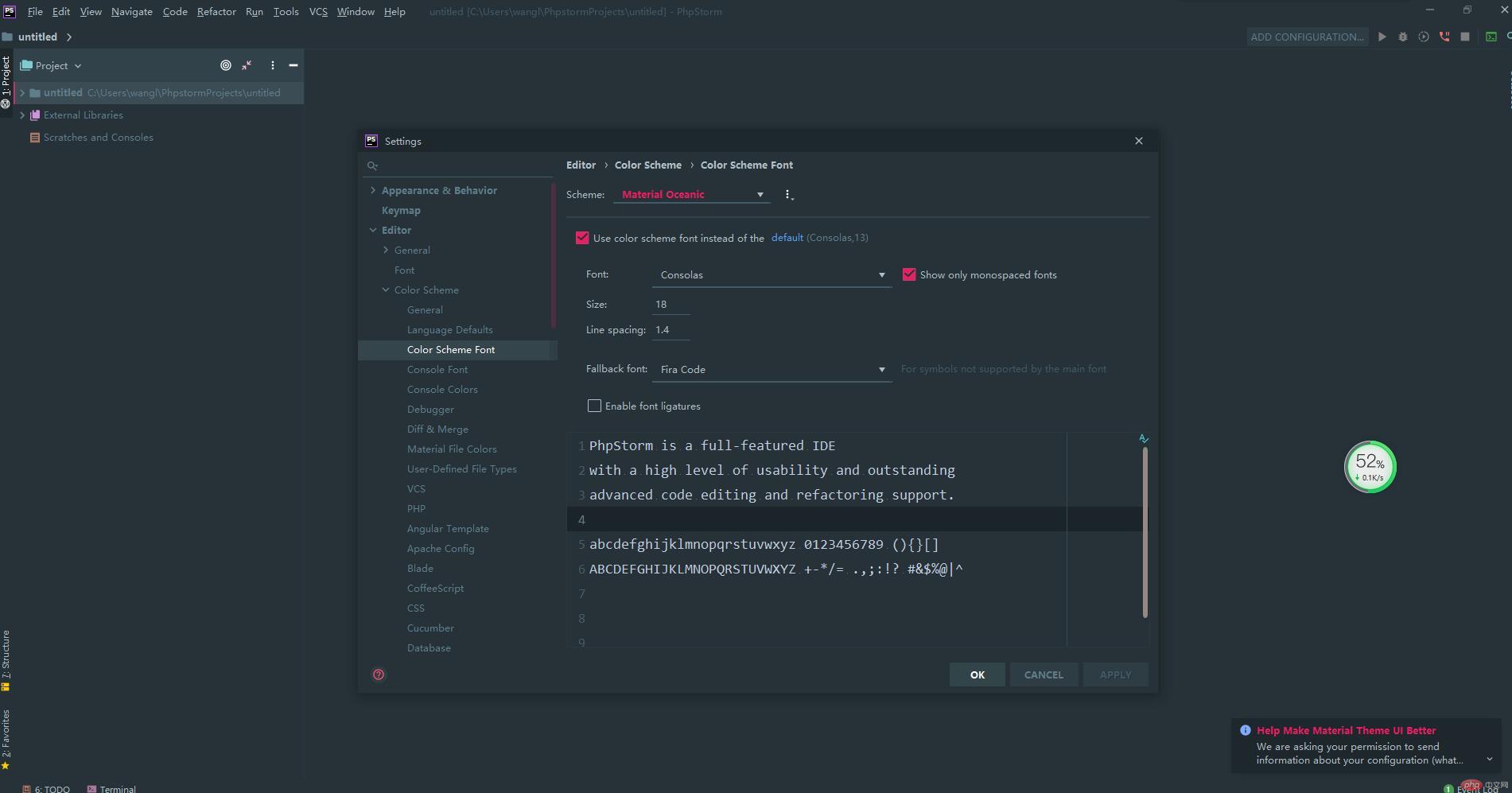Open Project panel options three-dot menu
The width and height of the screenshot is (1512, 793).
pyautogui.click(x=273, y=65)
